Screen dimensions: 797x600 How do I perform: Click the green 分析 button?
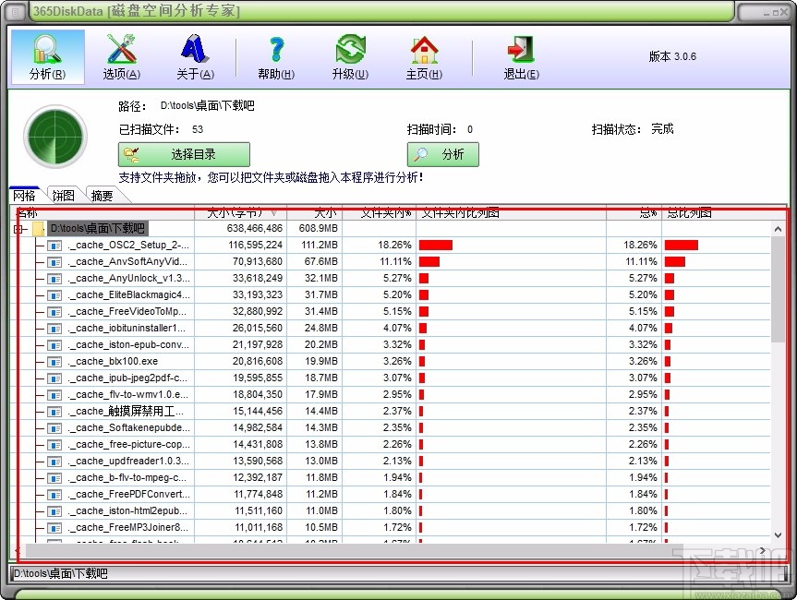coord(442,154)
